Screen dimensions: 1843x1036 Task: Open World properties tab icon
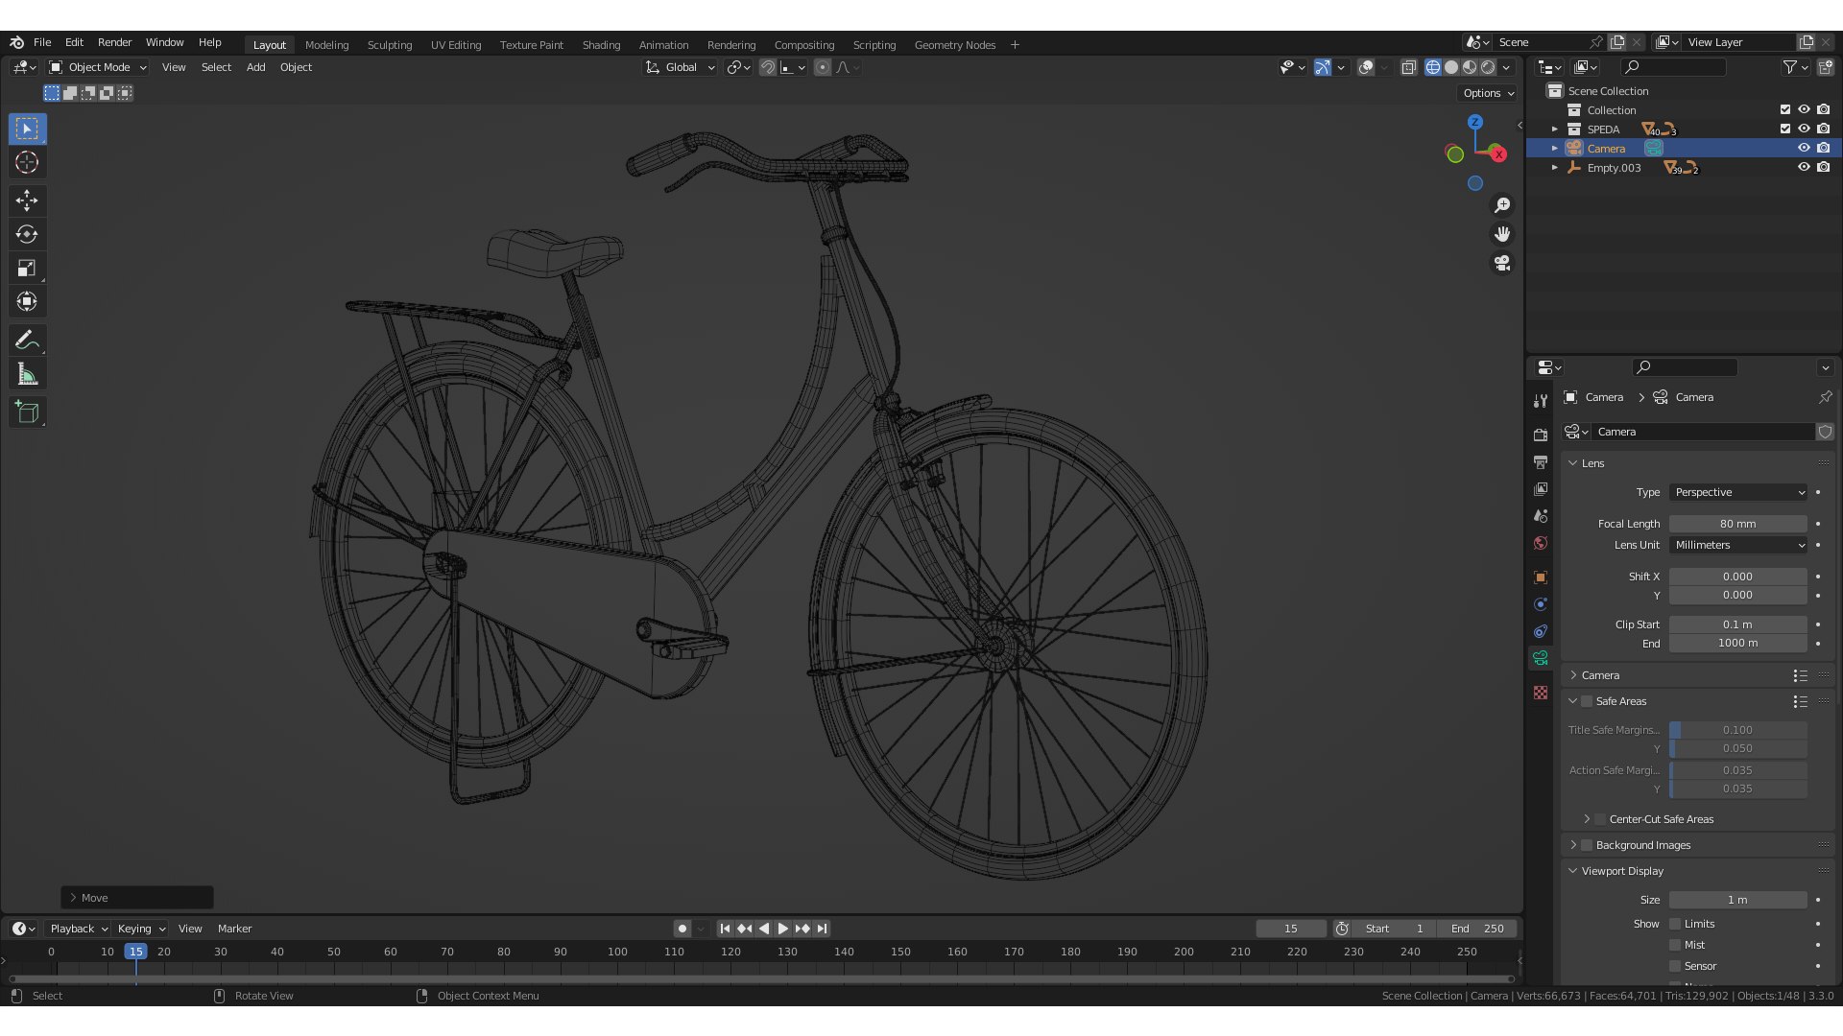click(x=1541, y=543)
